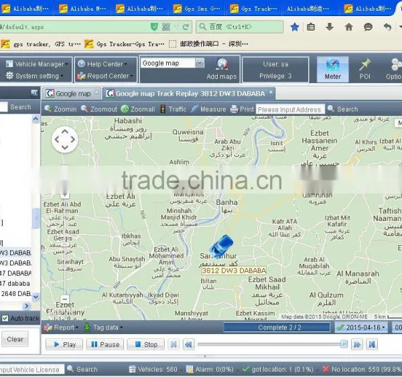Click Search in the bottom status bar
402x377 pixels.
pos(82,370)
